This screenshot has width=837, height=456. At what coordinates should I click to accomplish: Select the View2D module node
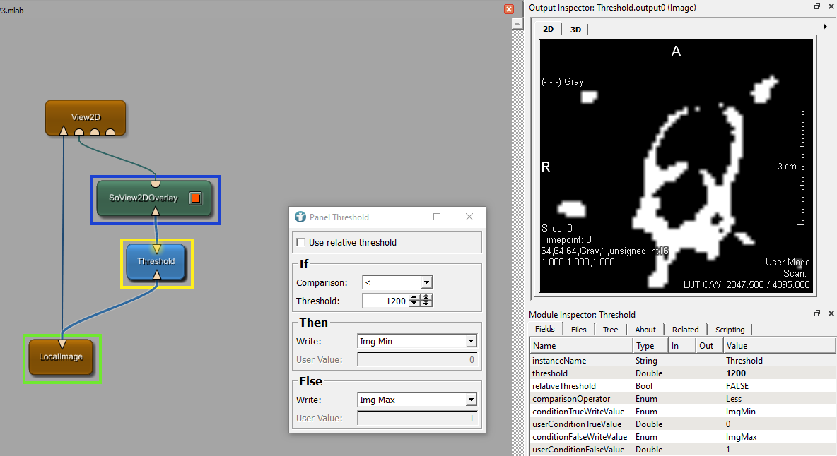(x=86, y=117)
